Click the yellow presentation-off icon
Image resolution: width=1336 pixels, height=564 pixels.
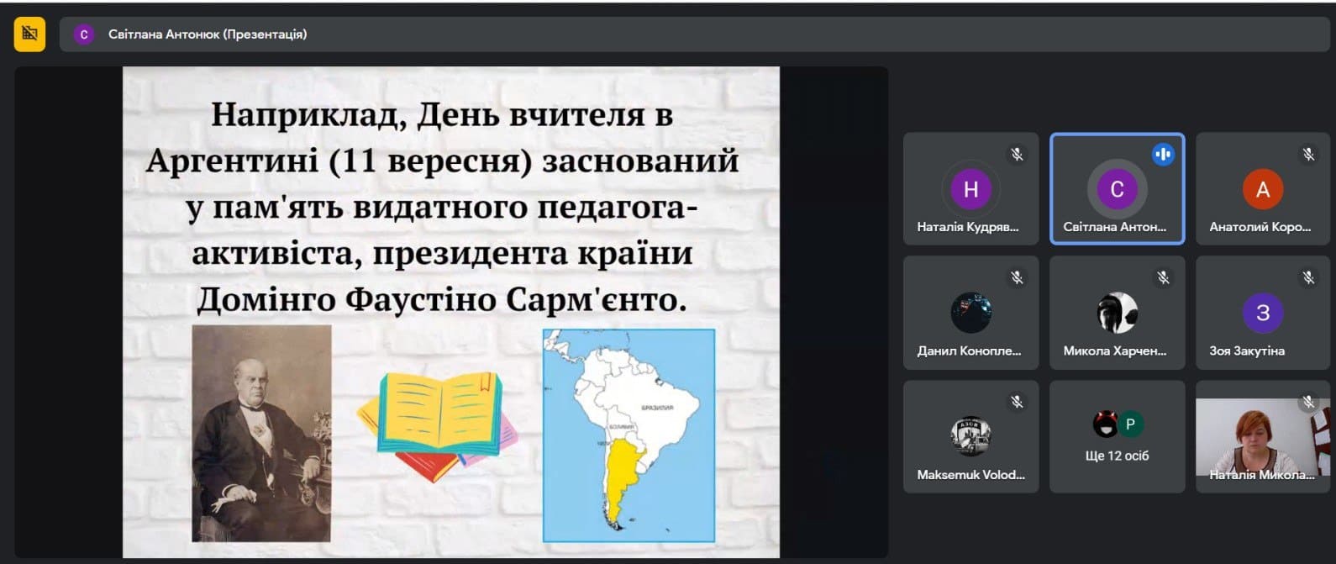[x=29, y=34]
